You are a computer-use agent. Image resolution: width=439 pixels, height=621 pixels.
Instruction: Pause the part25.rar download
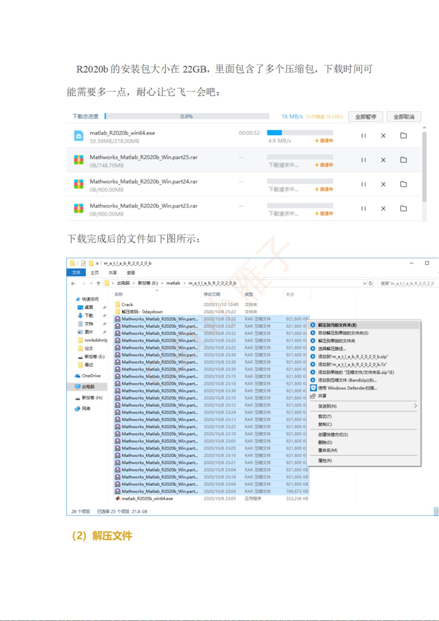tap(363, 160)
